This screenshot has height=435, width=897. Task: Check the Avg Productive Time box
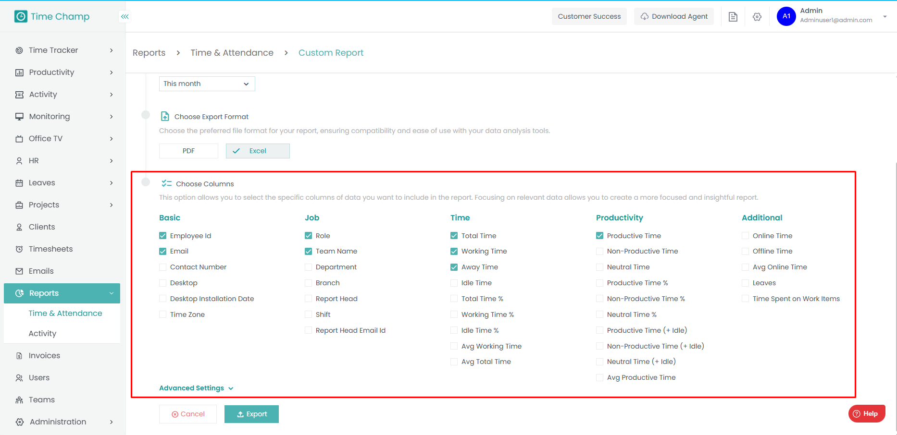point(600,377)
